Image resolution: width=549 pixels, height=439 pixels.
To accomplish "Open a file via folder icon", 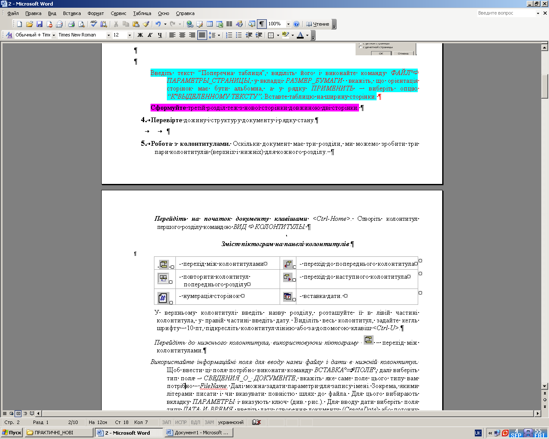I will point(29,24).
